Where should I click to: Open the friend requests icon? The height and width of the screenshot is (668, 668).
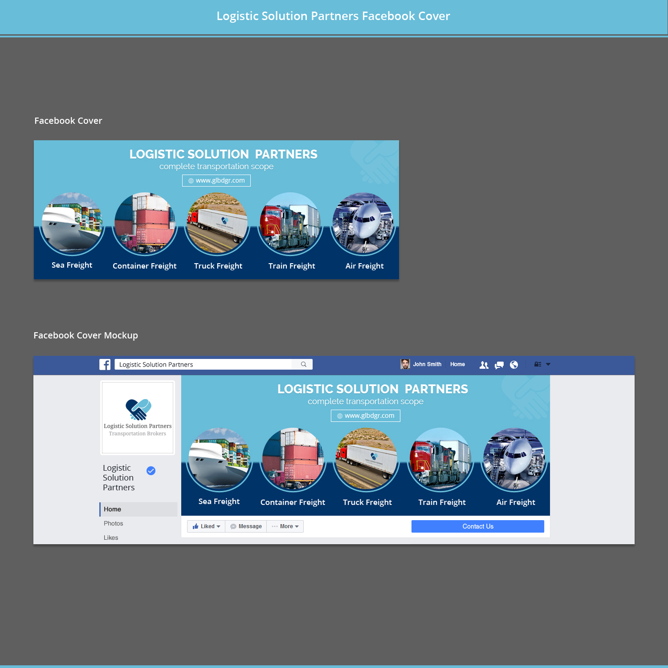coord(484,365)
